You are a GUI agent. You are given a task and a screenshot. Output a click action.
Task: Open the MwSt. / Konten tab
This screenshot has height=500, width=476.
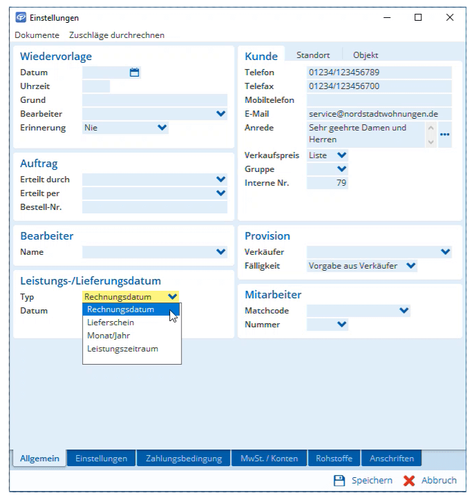point(269,459)
